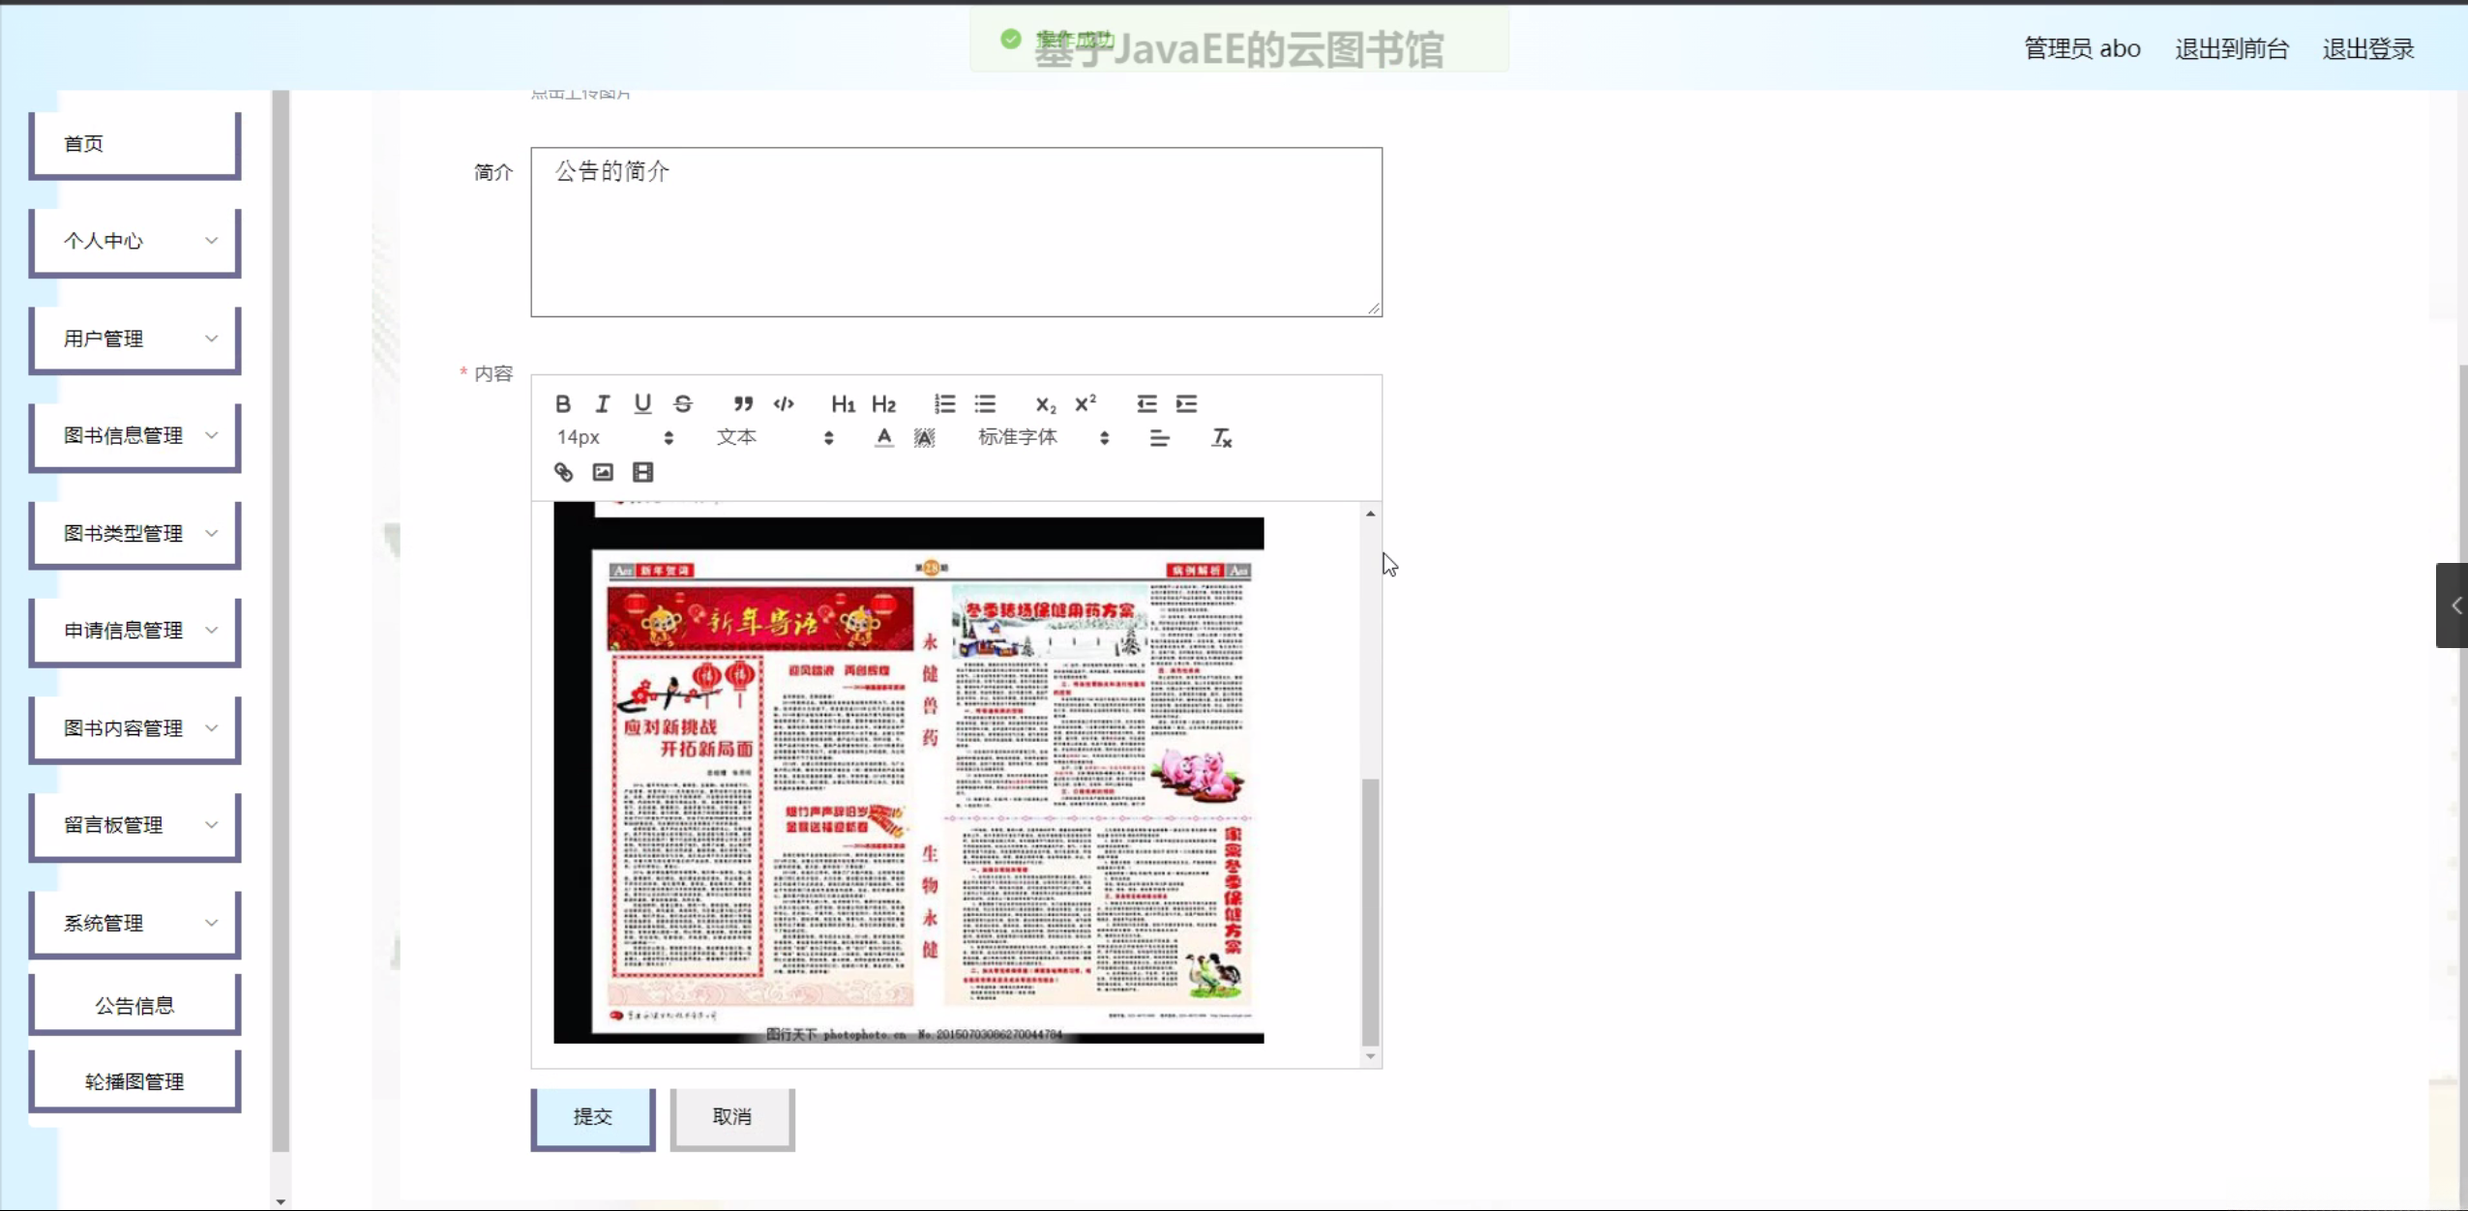Insert a video into the editor
The height and width of the screenshot is (1211, 2468).
(x=641, y=472)
